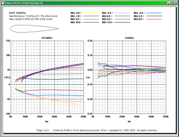Click the '150' tick on Cl/Cd axis
Screen dimensions: 179x137
click(x=8, y=41)
